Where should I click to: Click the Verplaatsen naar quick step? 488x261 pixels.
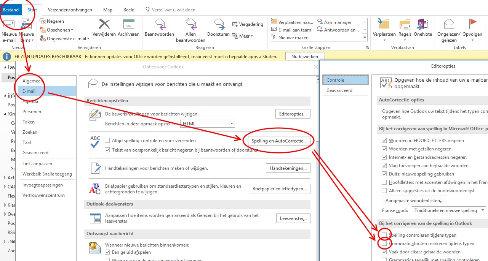click(x=292, y=22)
